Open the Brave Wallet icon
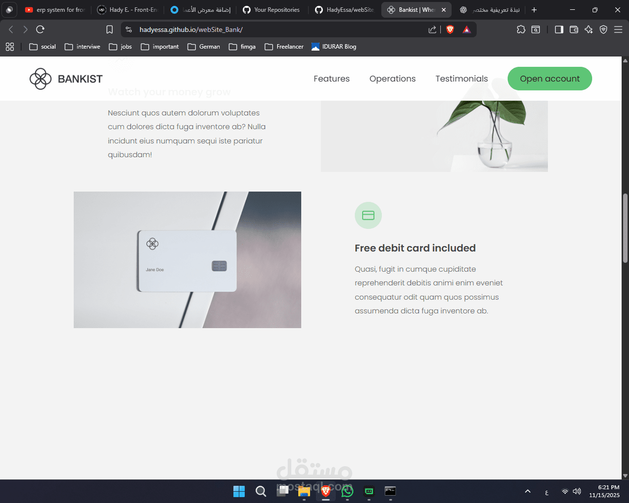This screenshot has height=503, width=629. coord(573,29)
